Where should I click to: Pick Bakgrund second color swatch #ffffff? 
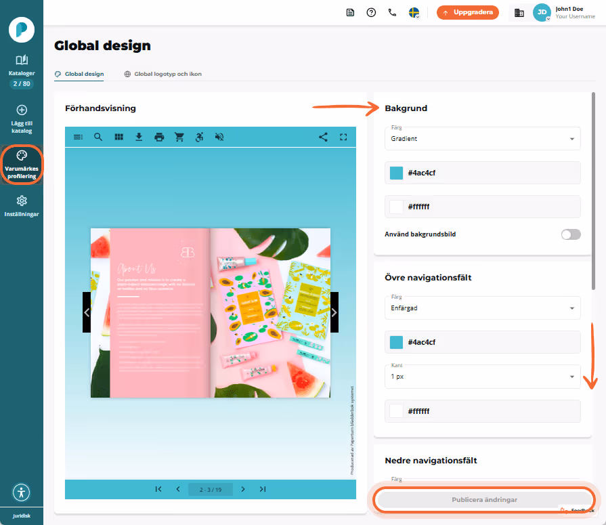[396, 207]
